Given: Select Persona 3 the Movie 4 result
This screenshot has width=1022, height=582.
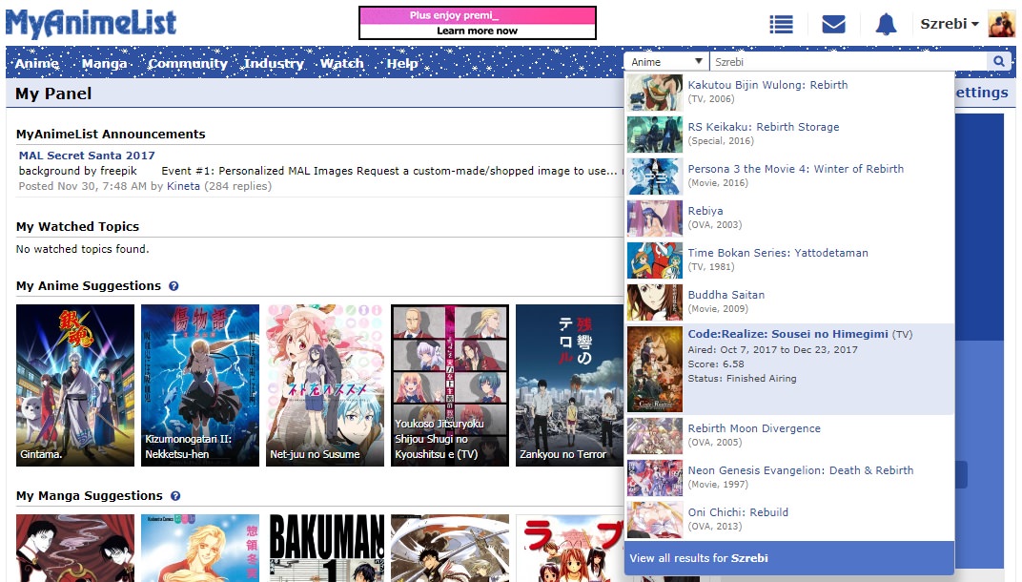Looking at the screenshot, I should 789,177.
